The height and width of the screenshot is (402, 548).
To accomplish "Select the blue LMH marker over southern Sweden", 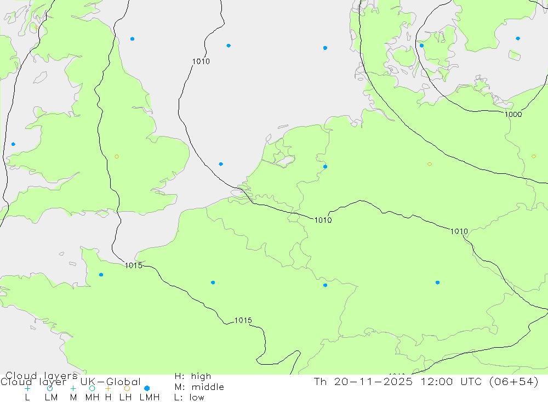I will click(518, 38).
